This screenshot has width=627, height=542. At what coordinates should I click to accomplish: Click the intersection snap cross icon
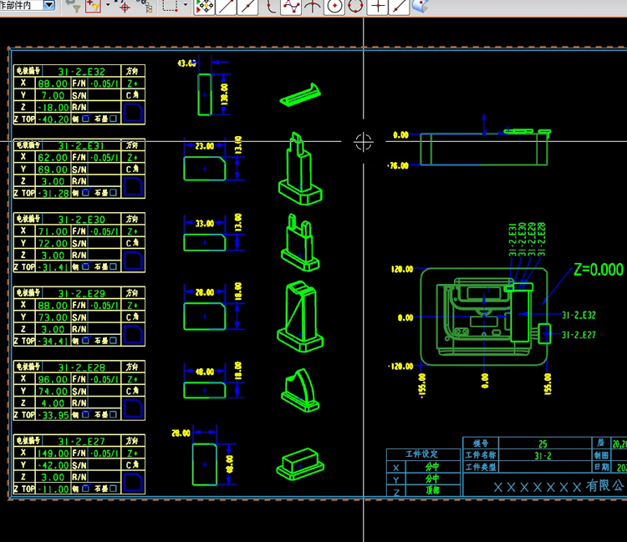point(378,7)
